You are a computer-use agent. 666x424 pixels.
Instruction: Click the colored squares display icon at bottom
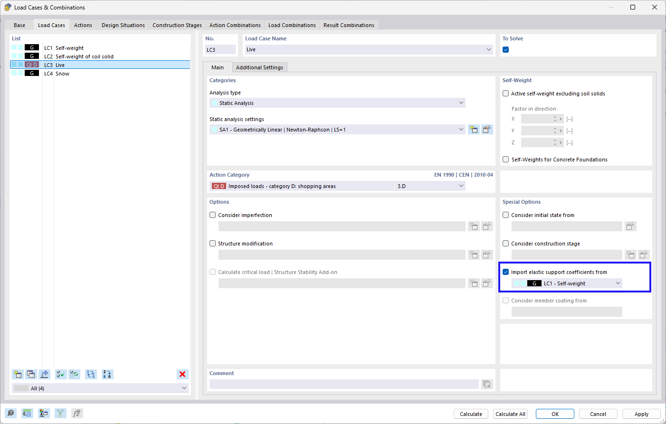point(44,413)
